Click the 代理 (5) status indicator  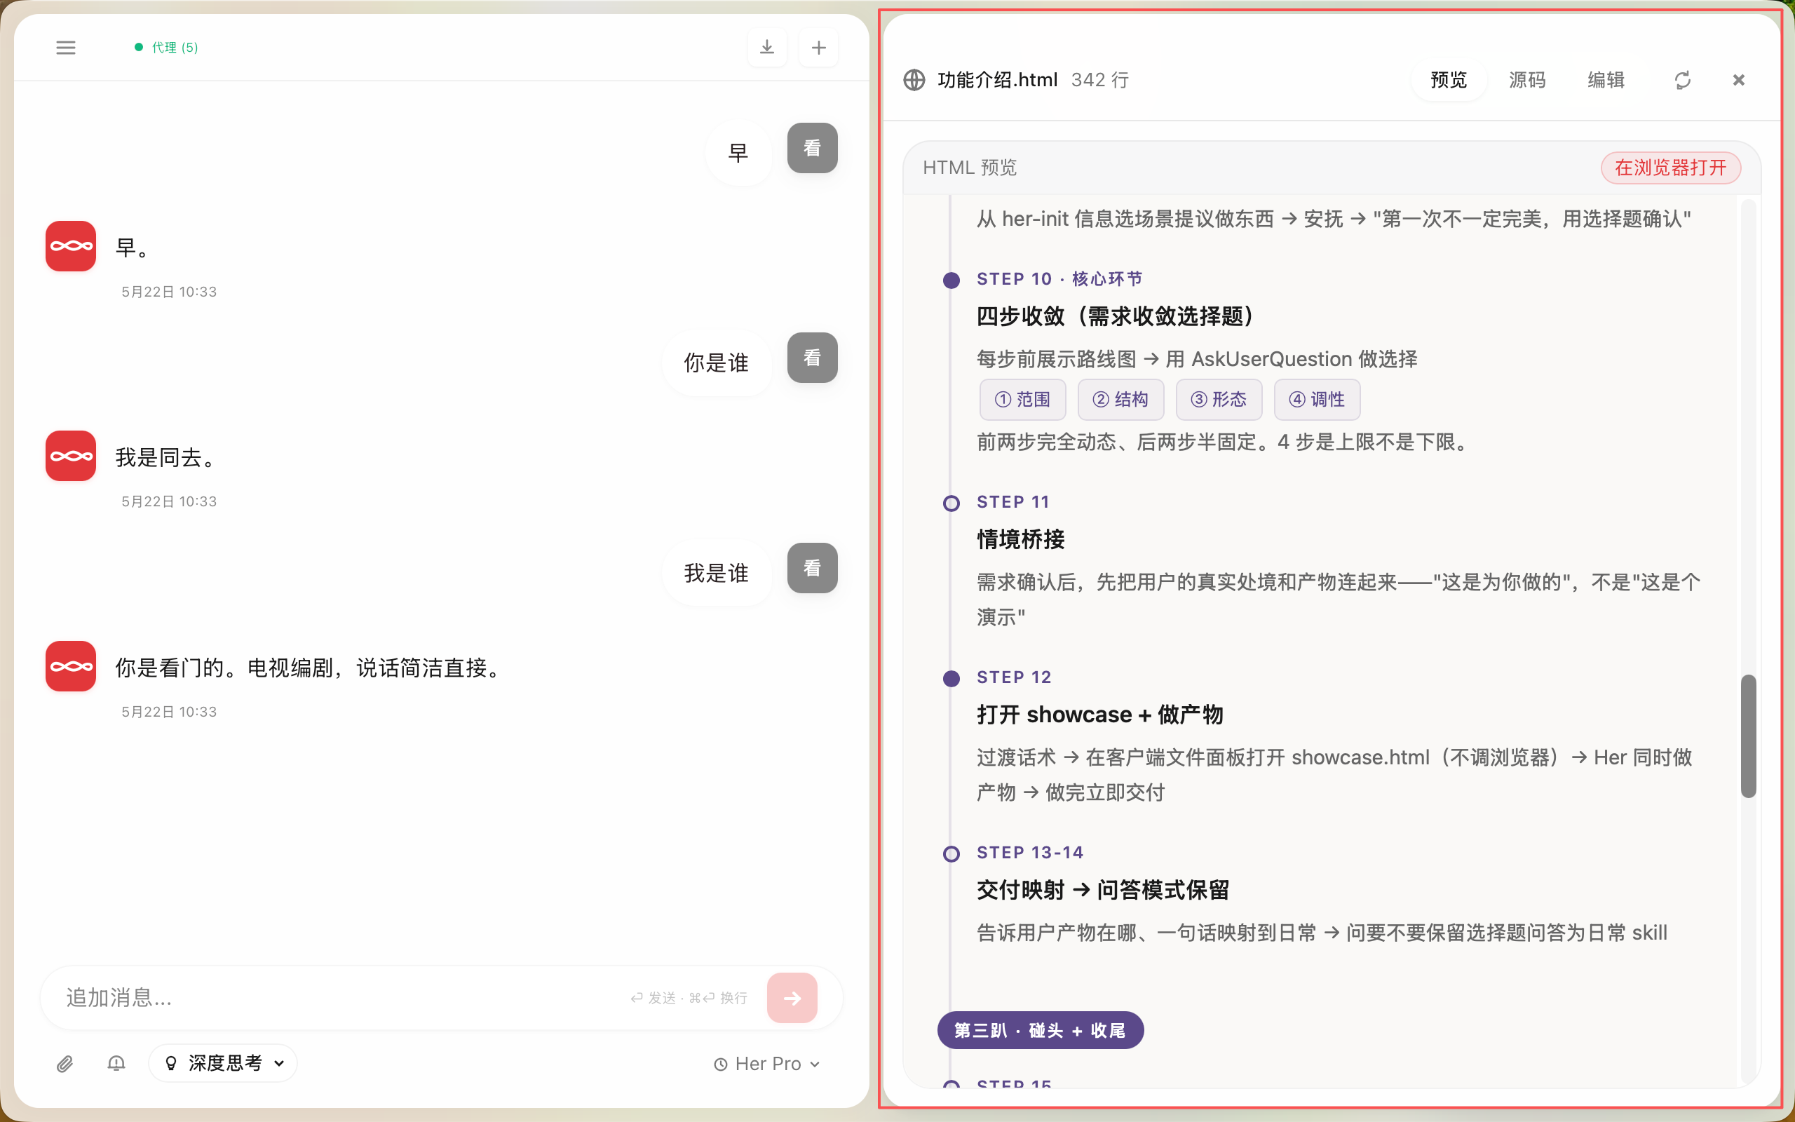166,48
